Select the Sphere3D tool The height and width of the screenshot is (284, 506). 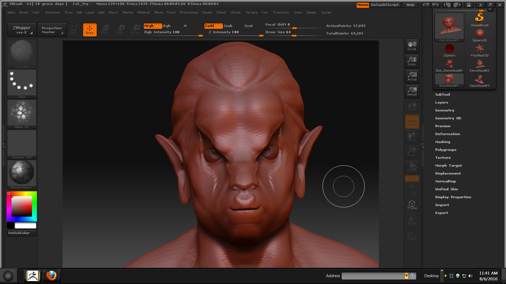pos(480,34)
